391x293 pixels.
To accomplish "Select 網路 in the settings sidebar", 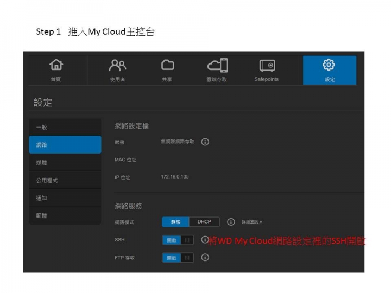I will 65,145.
